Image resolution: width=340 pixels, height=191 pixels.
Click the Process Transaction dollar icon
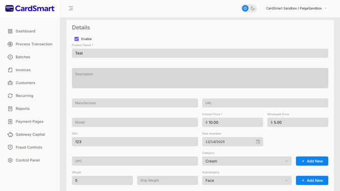[10, 44]
